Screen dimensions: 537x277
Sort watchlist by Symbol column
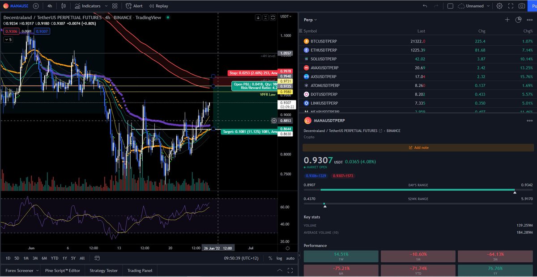click(x=310, y=31)
